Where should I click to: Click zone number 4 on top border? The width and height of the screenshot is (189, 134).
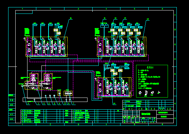tap(106, 9)
